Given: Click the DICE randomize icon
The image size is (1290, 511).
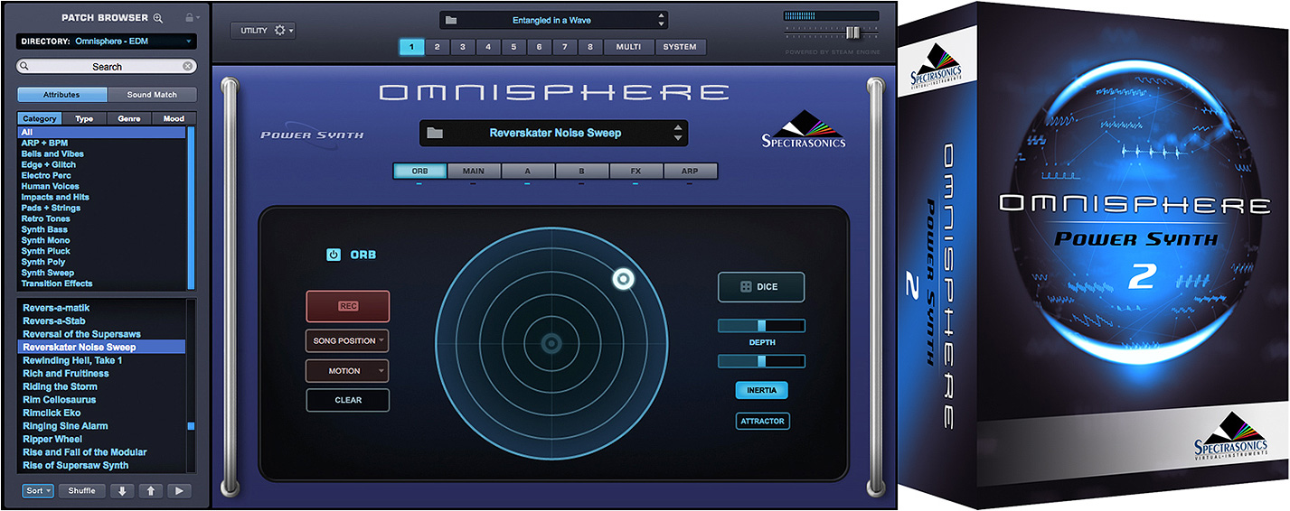Looking at the screenshot, I should tap(747, 287).
